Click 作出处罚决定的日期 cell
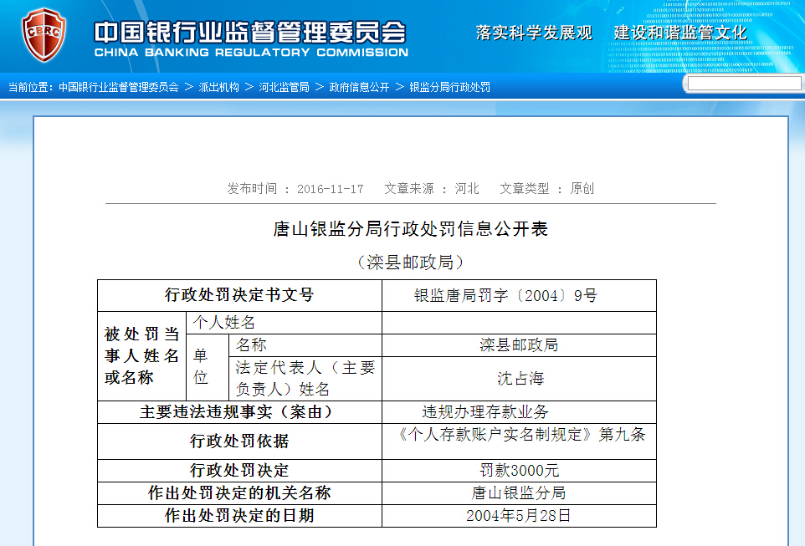805x546 pixels. click(240, 516)
